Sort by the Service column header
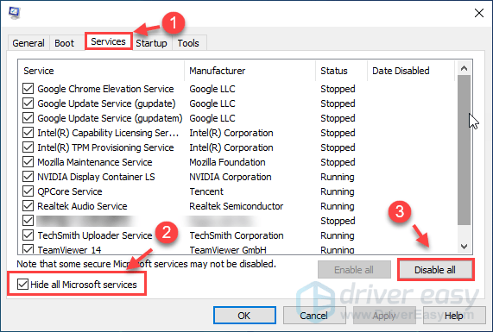The image size is (493, 332). [102, 71]
